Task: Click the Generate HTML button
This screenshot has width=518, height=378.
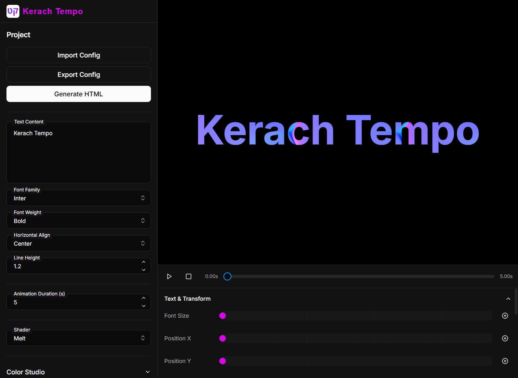Action: click(79, 93)
